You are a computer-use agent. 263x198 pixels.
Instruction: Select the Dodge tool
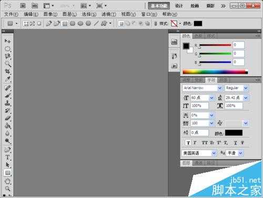pos(7,141)
